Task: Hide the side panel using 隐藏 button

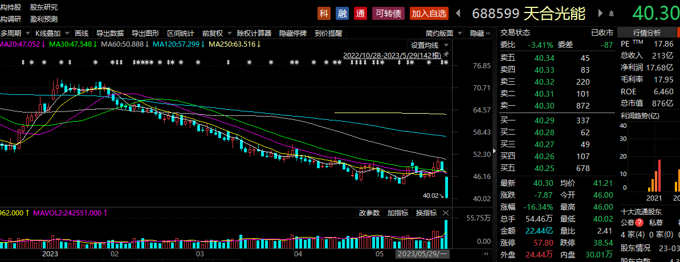Action: (480, 33)
